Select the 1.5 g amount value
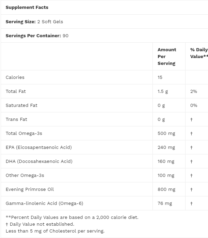The image size is (208, 238). (x=163, y=91)
